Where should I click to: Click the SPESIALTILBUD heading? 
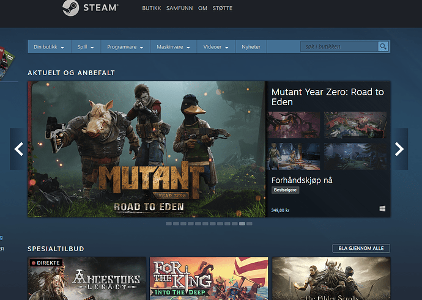pos(56,249)
